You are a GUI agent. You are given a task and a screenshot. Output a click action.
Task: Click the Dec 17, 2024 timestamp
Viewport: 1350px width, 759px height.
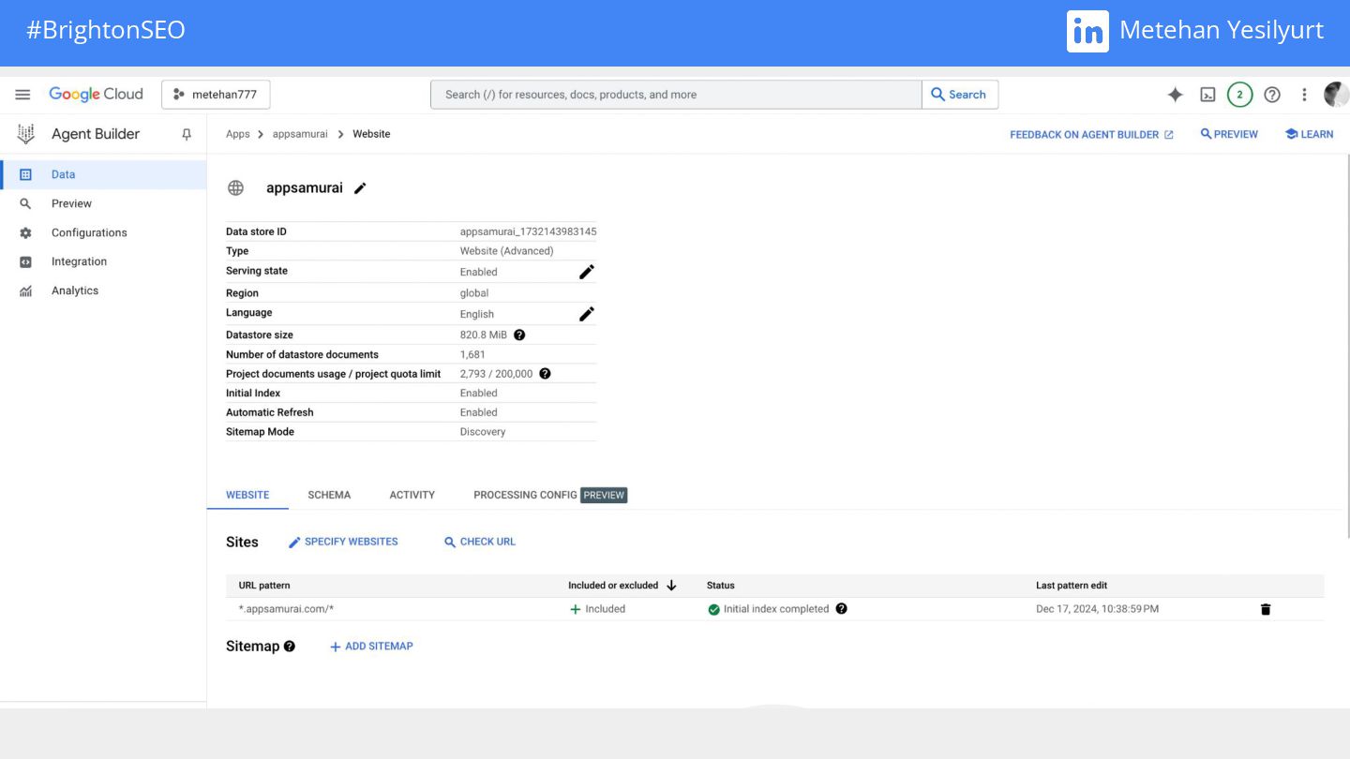1097,609
